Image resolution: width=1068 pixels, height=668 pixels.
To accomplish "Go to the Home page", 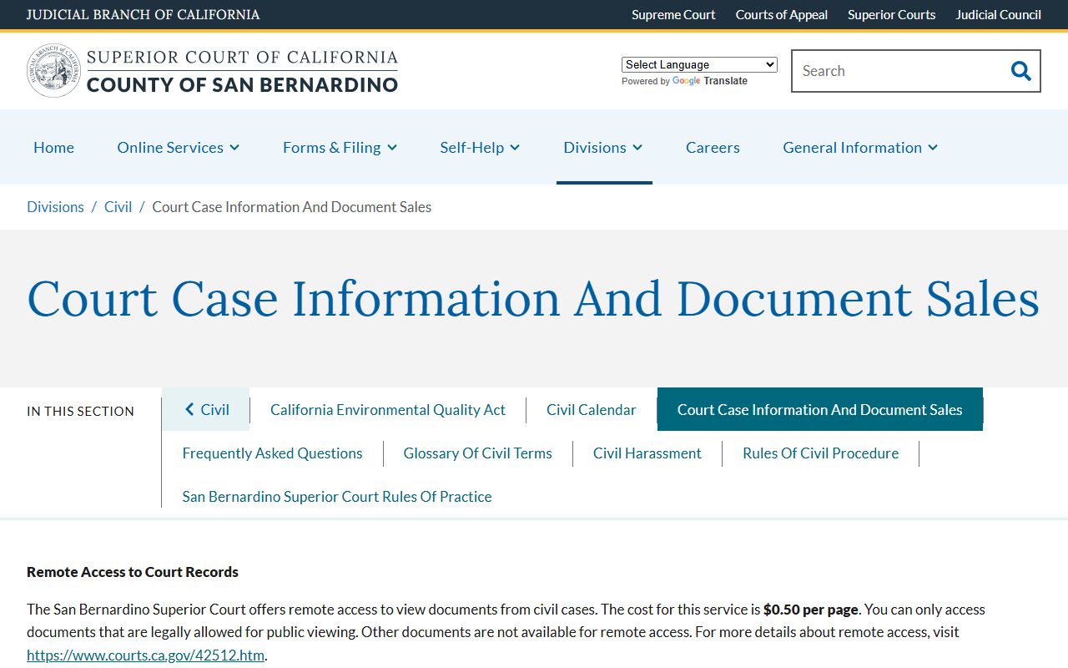I will 53,147.
